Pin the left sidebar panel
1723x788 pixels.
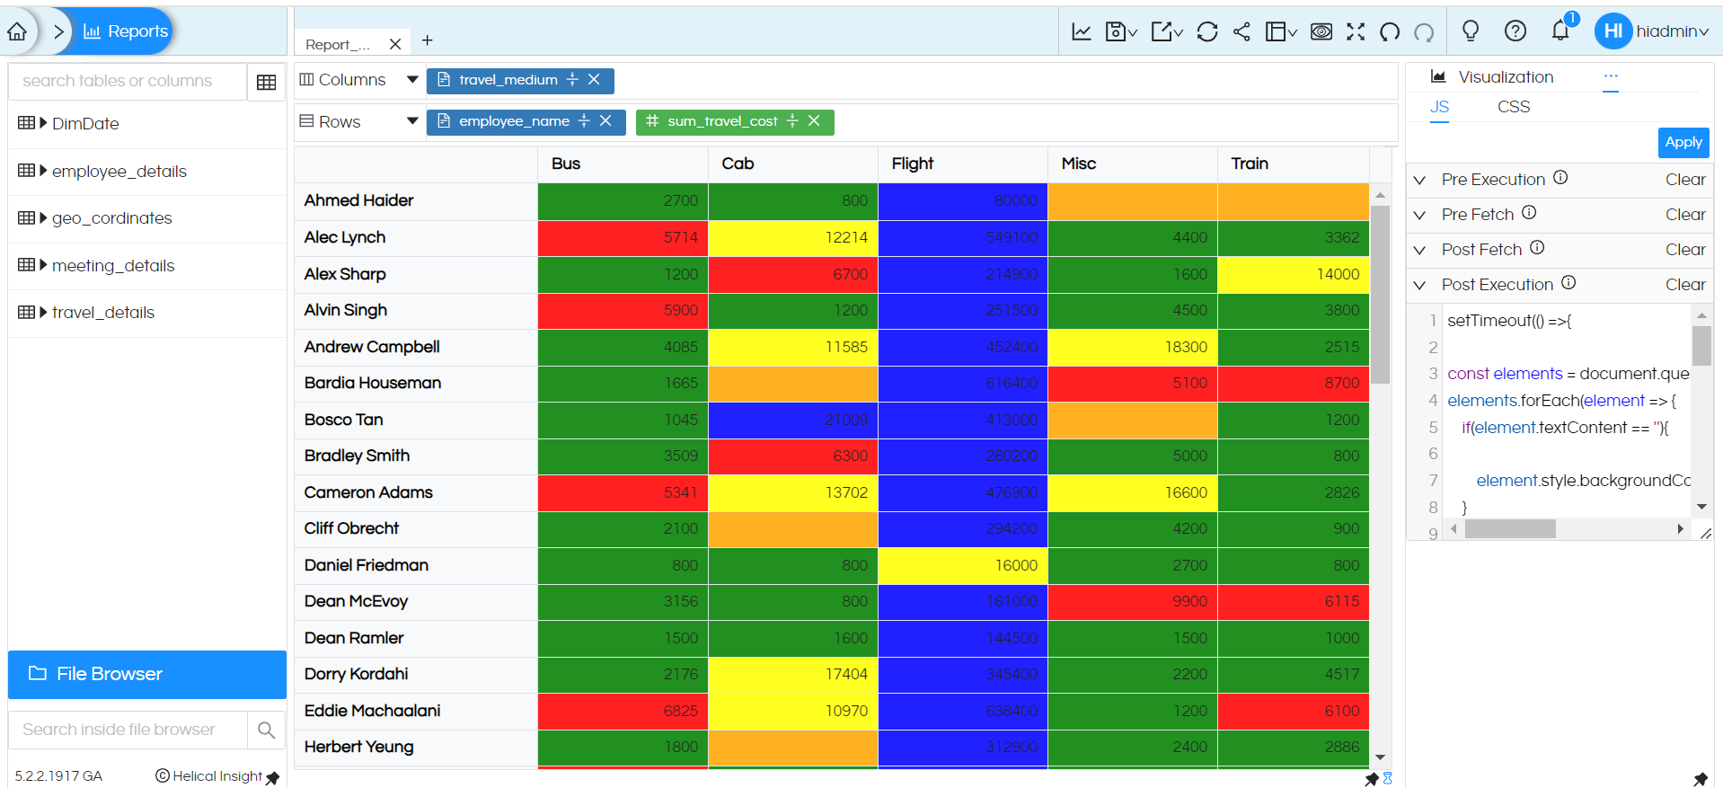[273, 777]
